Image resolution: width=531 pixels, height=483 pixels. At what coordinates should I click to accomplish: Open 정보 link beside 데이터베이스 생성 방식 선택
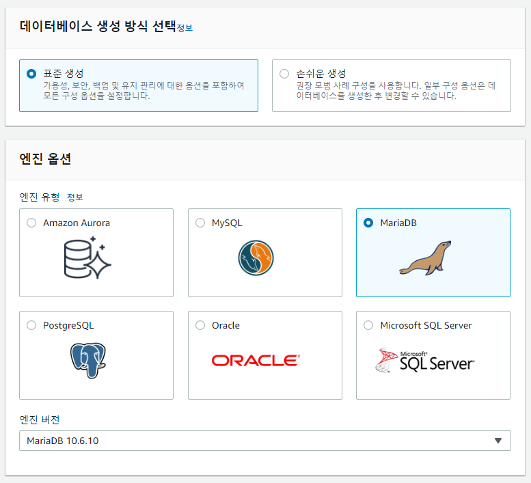point(185,28)
